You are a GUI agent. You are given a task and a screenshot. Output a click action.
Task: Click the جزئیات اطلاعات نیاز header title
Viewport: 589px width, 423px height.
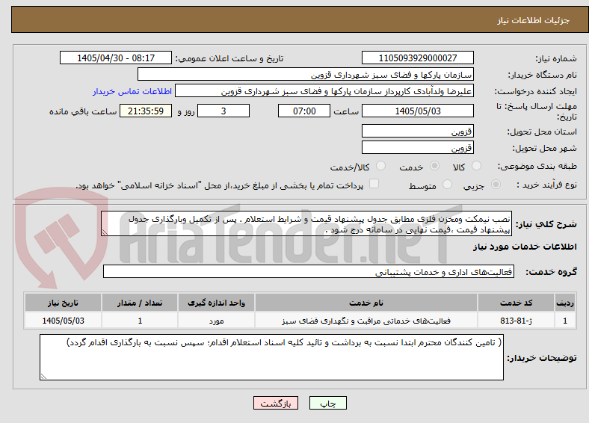tap(534, 20)
